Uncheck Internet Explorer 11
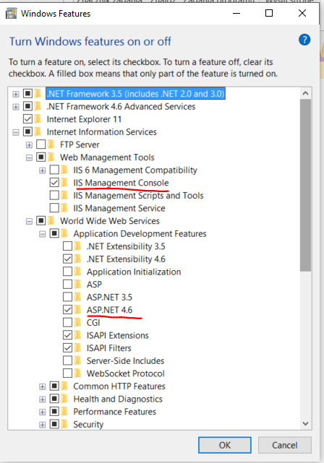 point(27,119)
